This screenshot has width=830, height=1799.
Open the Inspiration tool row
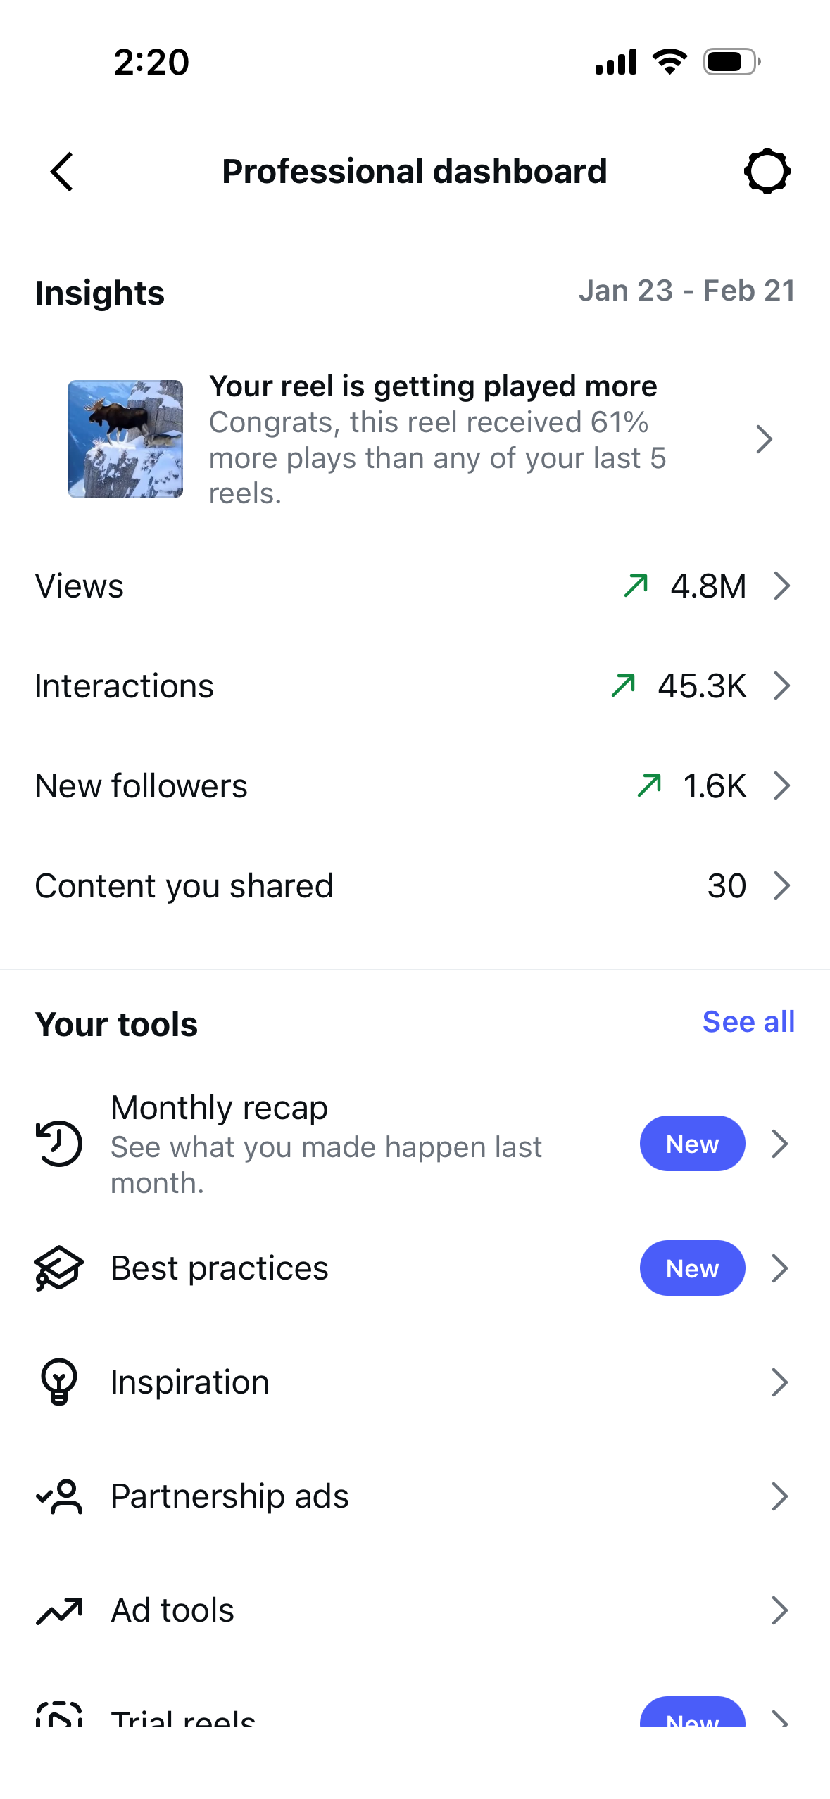click(415, 1382)
